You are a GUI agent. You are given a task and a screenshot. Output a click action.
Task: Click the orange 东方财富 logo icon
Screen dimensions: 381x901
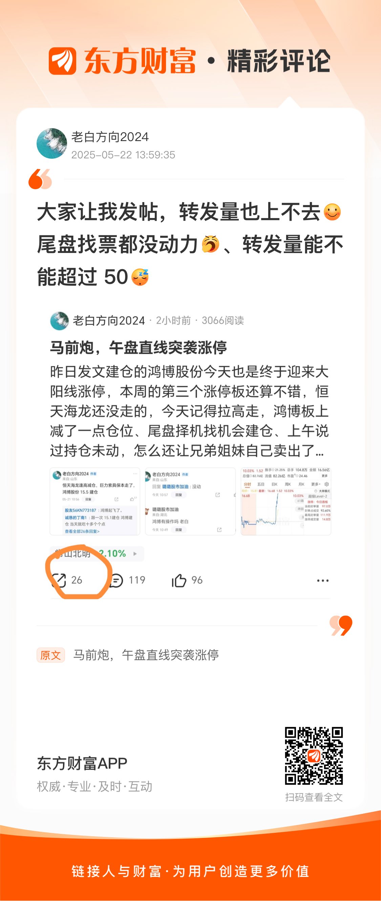[62, 61]
